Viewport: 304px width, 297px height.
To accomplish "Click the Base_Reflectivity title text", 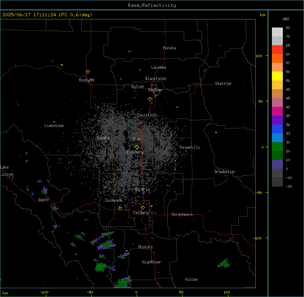I will point(152,5).
